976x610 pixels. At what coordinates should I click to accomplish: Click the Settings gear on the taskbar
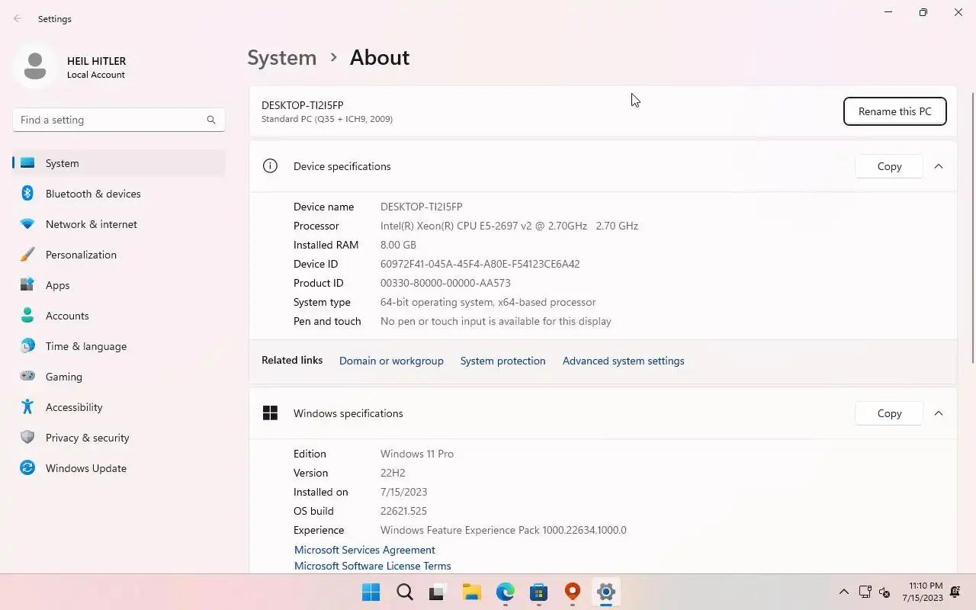pos(606,592)
